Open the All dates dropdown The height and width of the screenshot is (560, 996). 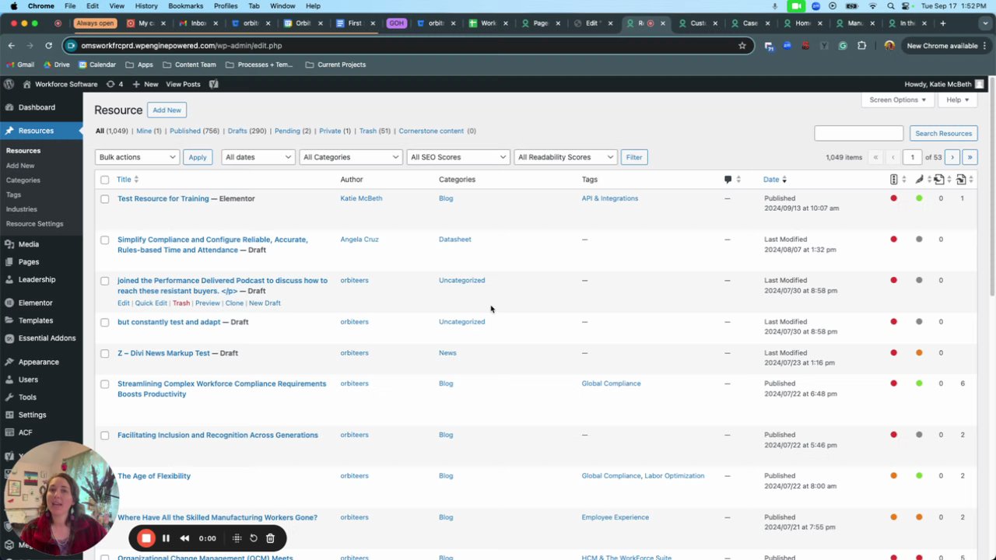point(258,157)
